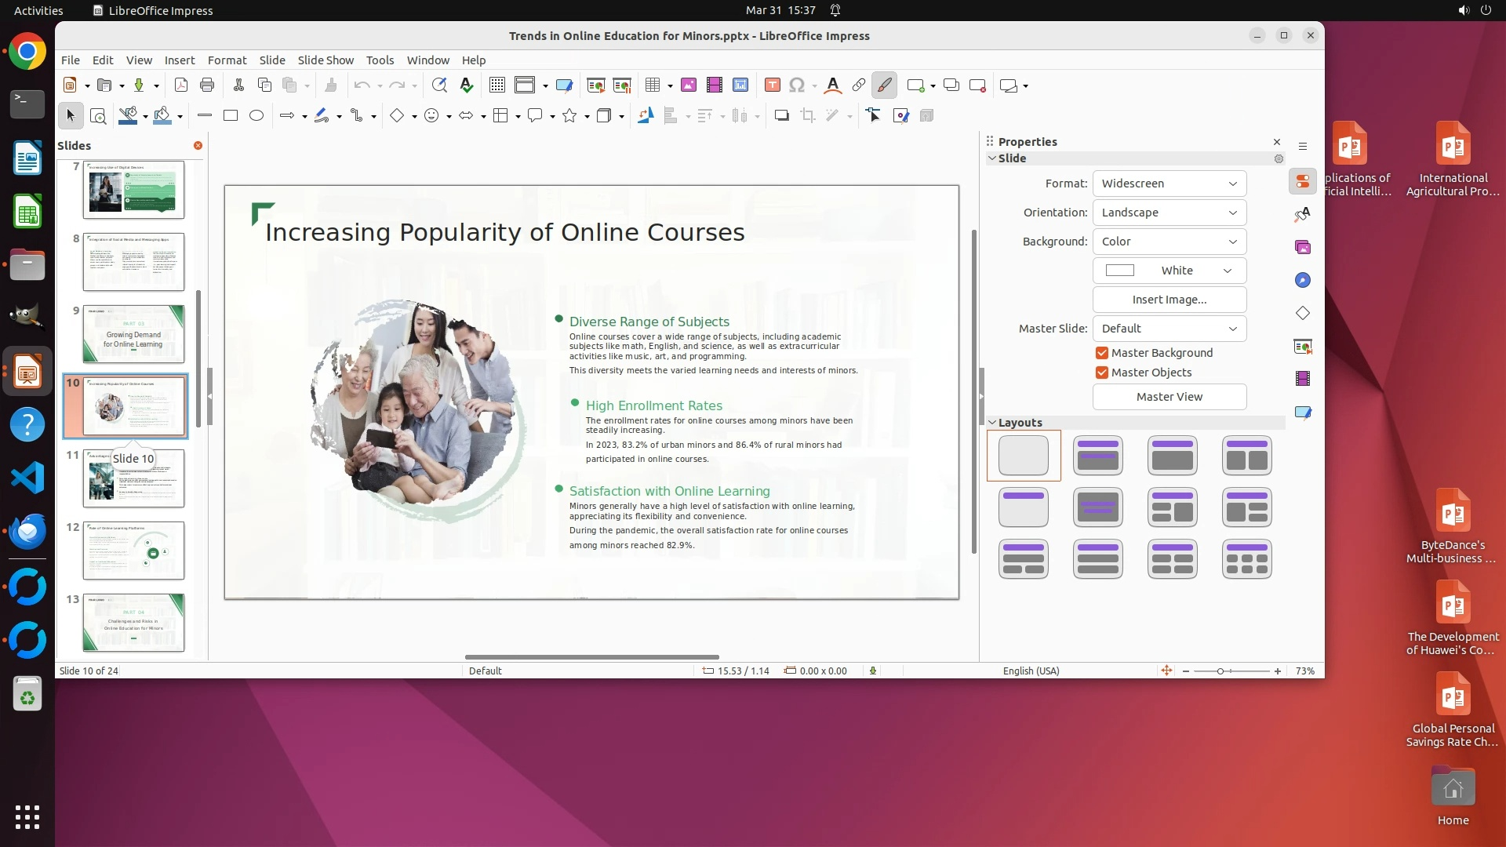Image resolution: width=1506 pixels, height=847 pixels.
Task: Click Export as PDF icon
Action: 181,85
